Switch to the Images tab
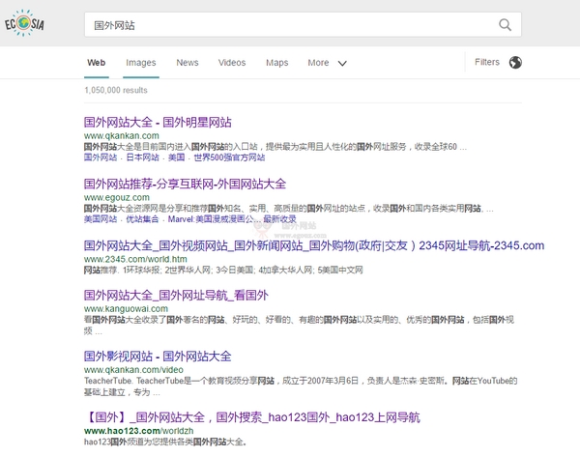The height and width of the screenshot is (457, 580). click(141, 63)
